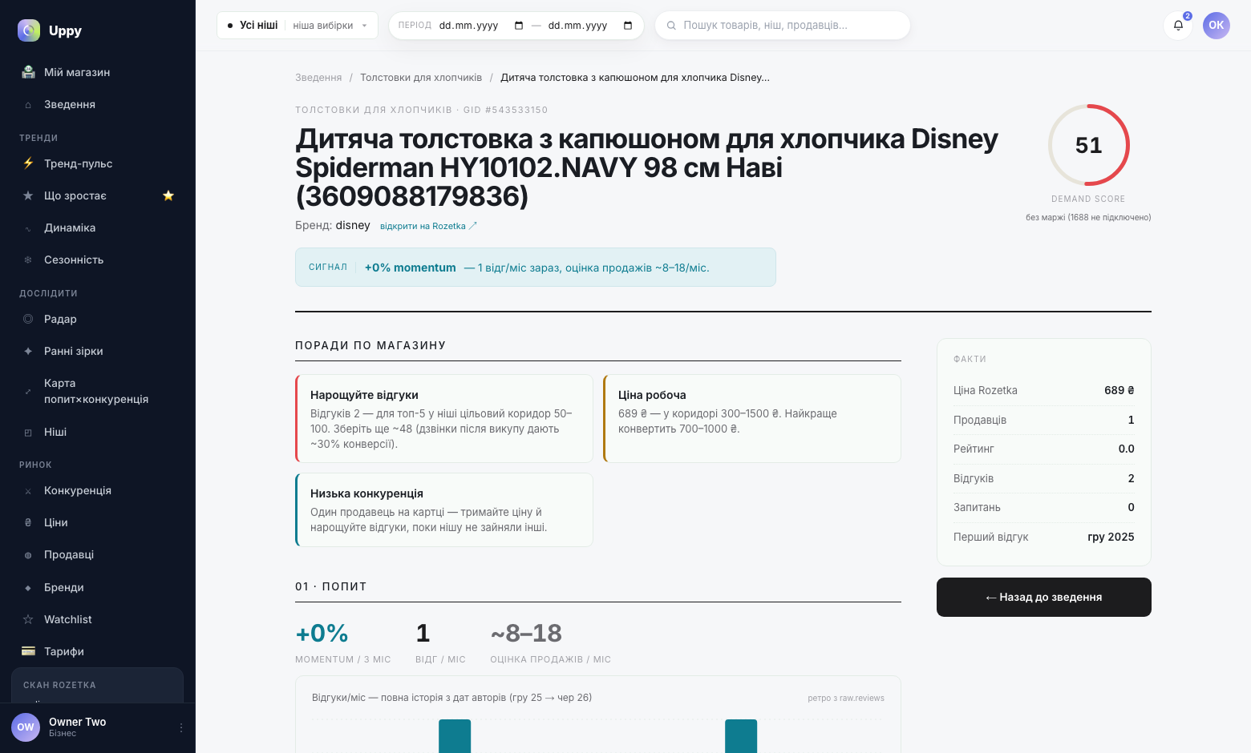Click Зведення breadcrumb link
1251x753 pixels.
[x=318, y=78]
